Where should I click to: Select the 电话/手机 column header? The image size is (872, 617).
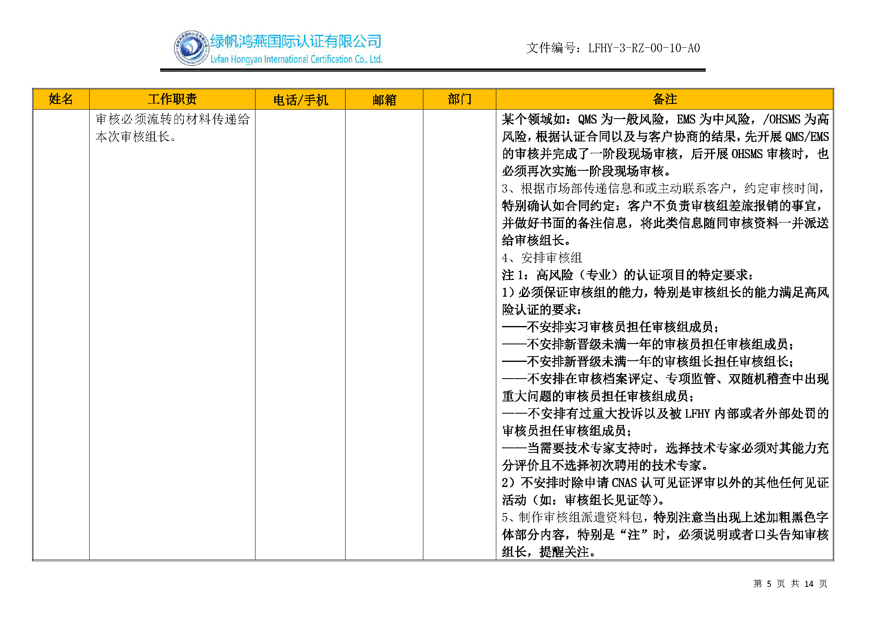coord(300,100)
